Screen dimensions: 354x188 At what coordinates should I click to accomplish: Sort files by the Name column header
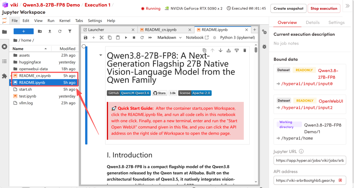[30, 48]
